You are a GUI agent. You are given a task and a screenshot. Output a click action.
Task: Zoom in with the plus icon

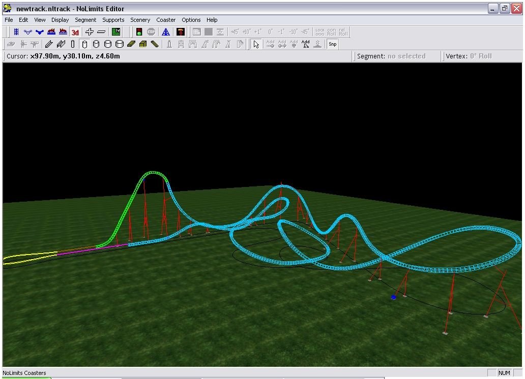[x=90, y=32]
